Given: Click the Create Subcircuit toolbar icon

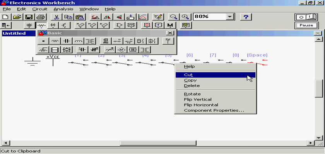Looking at the screenshot, I should 131,17.
